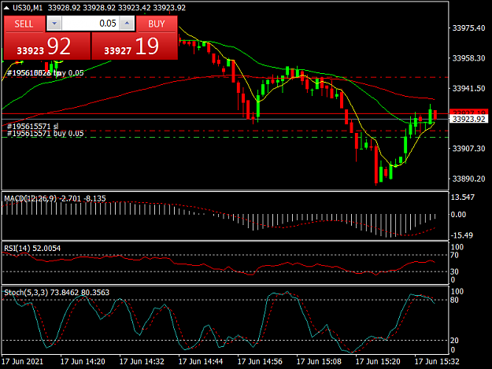Click the RSI 70 level label

click(x=455, y=255)
